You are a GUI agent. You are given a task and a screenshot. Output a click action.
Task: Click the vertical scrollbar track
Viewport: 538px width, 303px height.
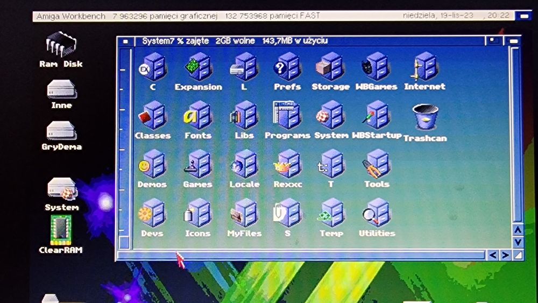tap(516, 135)
